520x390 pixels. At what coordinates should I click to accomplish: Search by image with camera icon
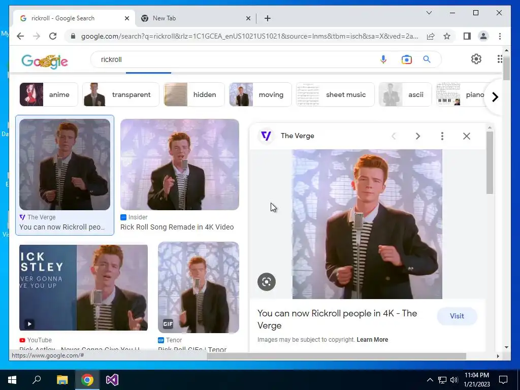pyautogui.click(x=407, y=59)
